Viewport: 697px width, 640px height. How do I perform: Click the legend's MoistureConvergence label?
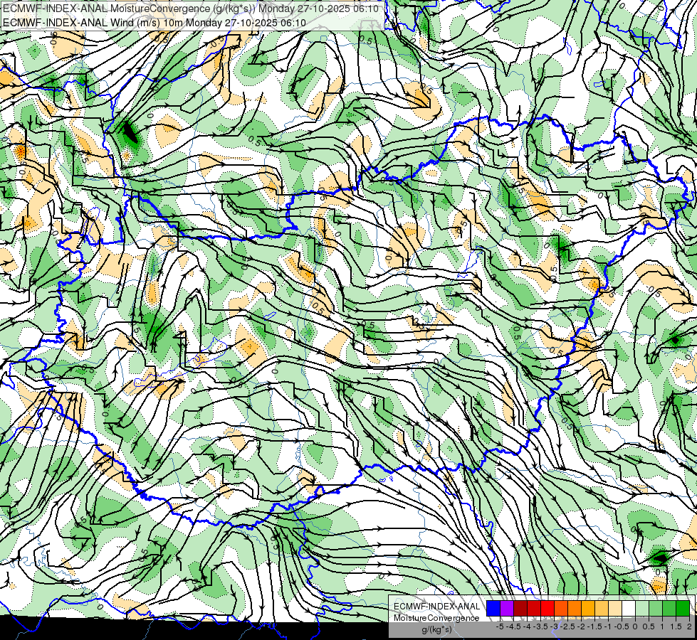pyautogui.click(x=436, y=618)
